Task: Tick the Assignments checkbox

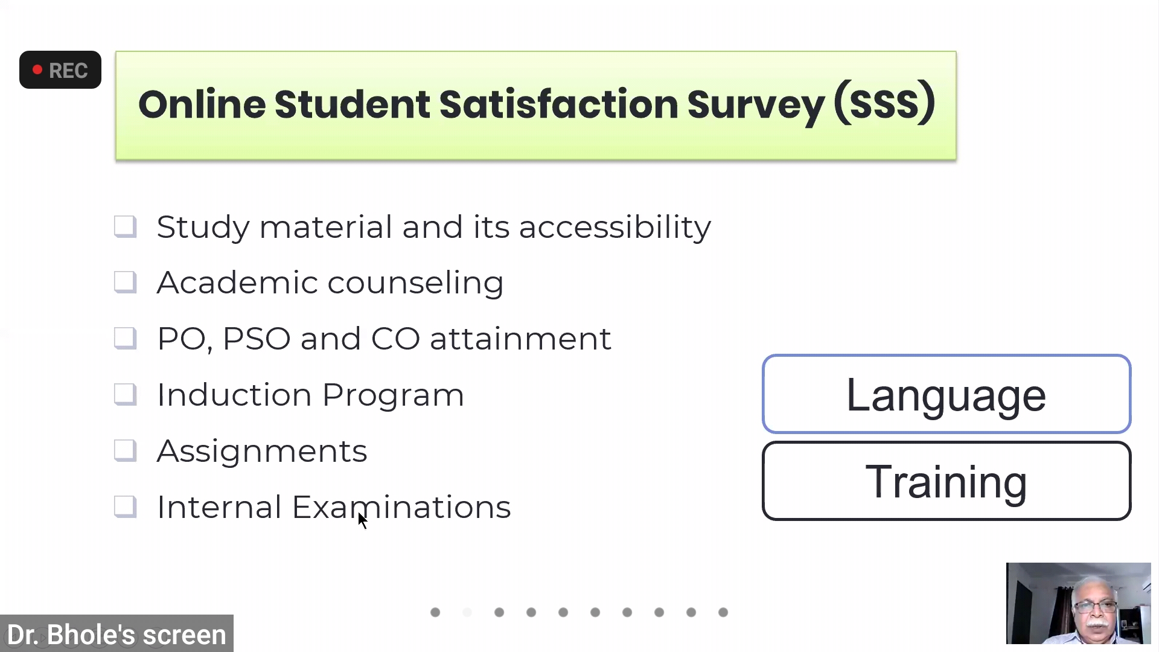Action: click(x=125, y=450)
